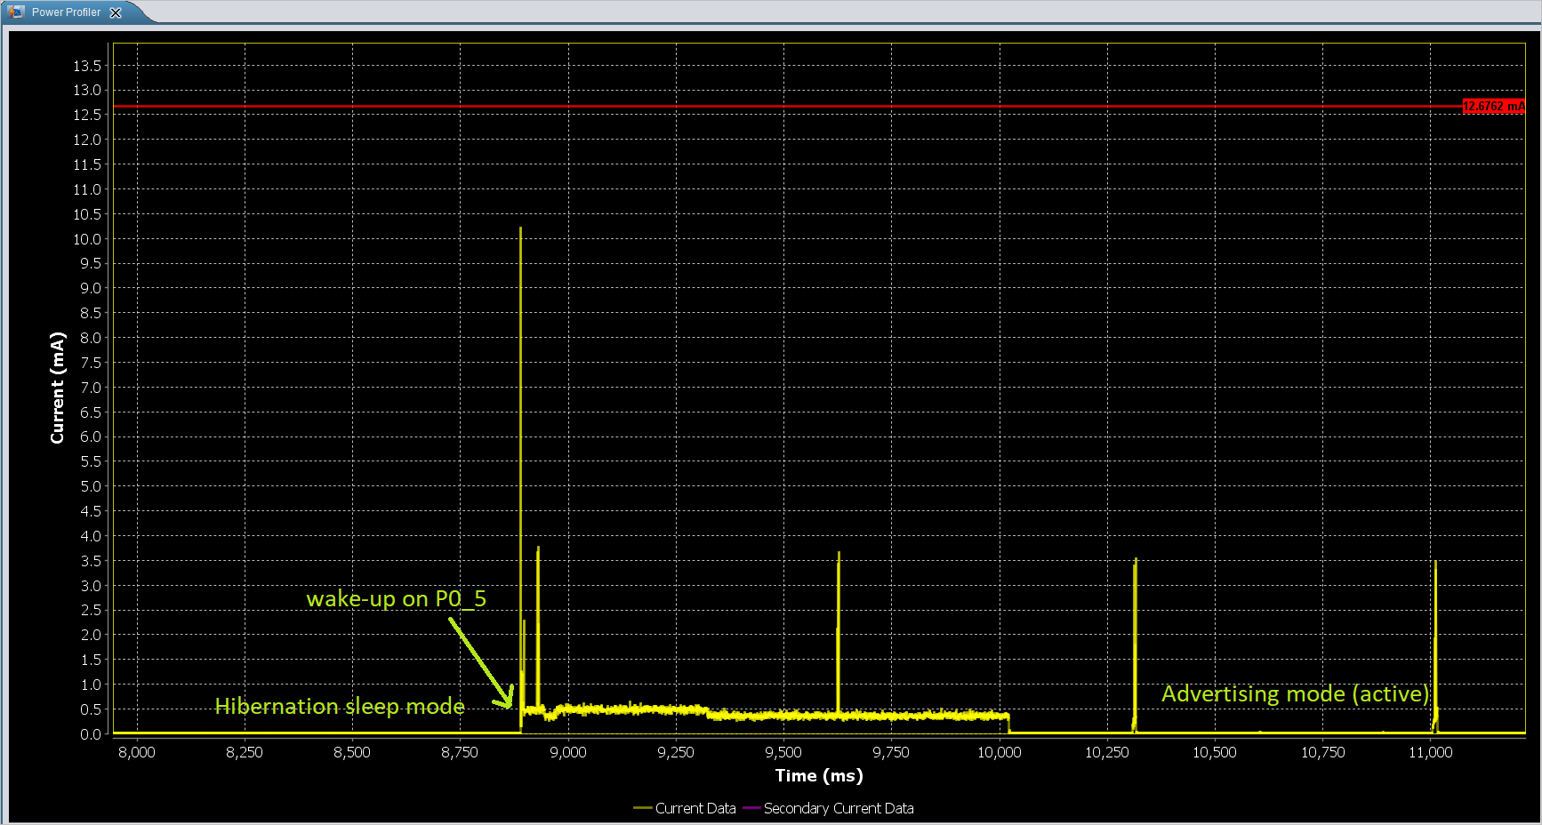Open the Current Data legend entry options

tap(694, 808)
